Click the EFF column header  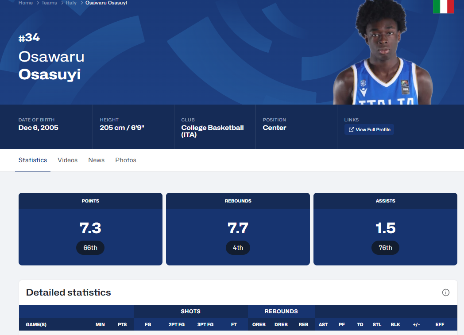(440, 324)
